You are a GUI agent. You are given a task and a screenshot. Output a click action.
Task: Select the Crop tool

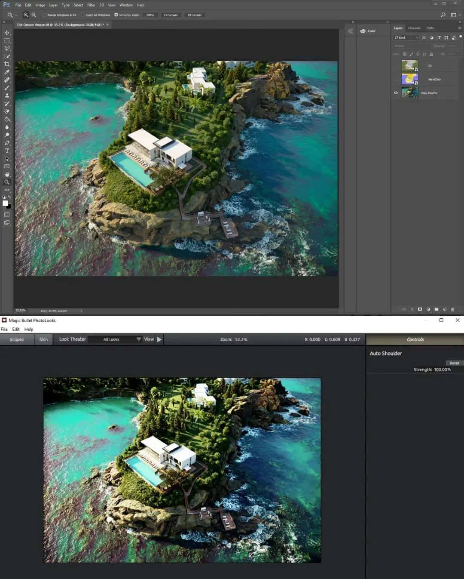[6, 64]
